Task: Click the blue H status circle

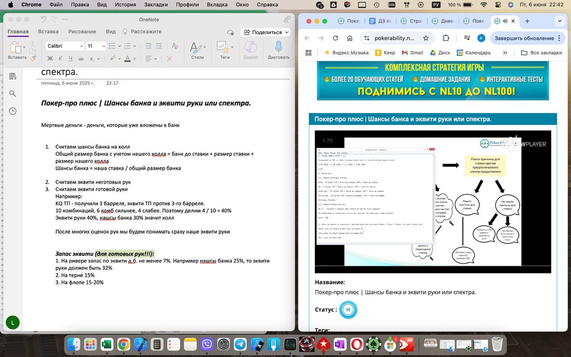Action: (348, 310)
